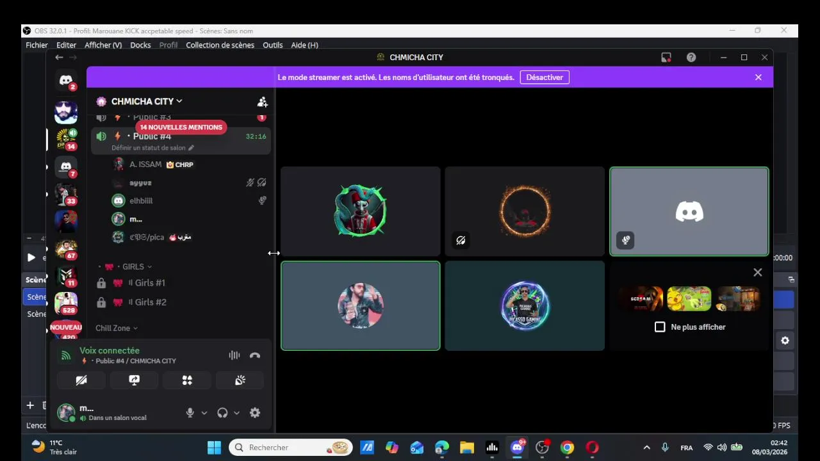The image size is (820, 461).
Task: Deafen with the headphones icon
Action: 222,413
